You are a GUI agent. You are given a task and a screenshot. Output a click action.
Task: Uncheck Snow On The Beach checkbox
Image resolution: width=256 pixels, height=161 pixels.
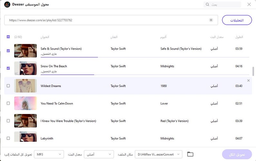pos(8,68)
